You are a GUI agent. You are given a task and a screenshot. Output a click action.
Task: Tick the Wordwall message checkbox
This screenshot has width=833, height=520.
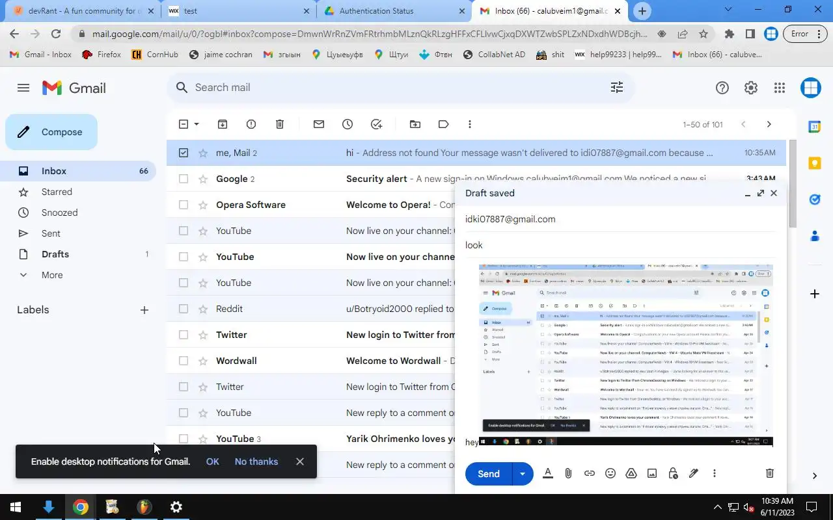point(184,361)
